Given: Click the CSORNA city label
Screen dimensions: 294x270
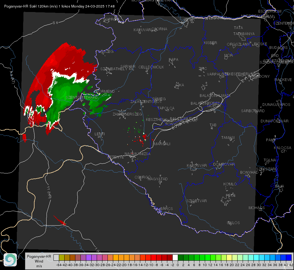Looking at the screenshot, I should click(x=159, y=29).
